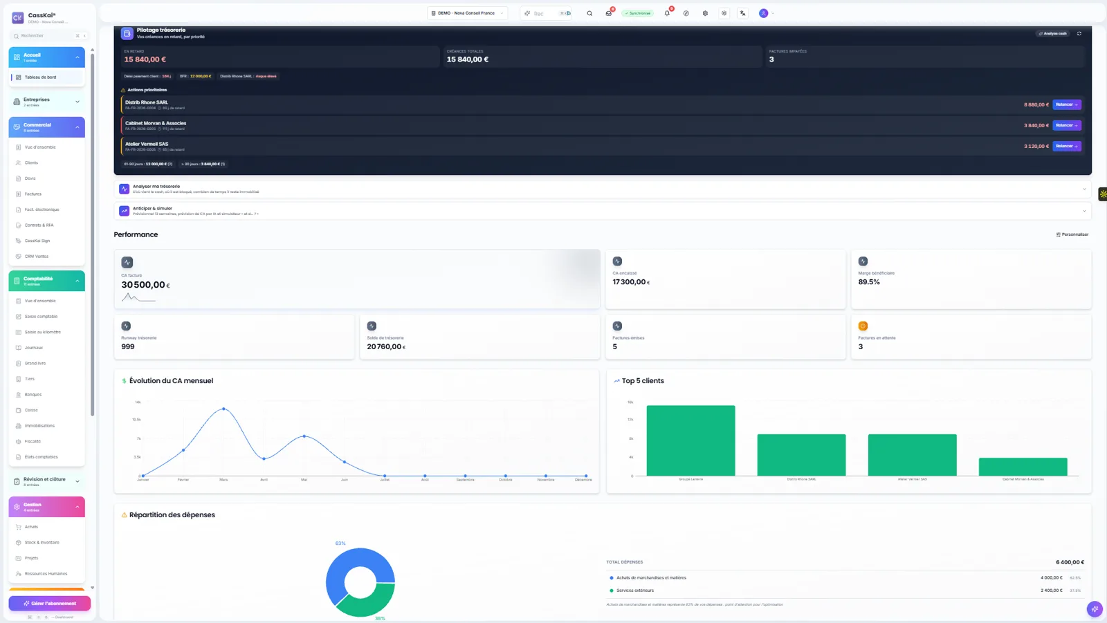Open the AI assistant sparkle button
1107x623 pixels.
1095,609
